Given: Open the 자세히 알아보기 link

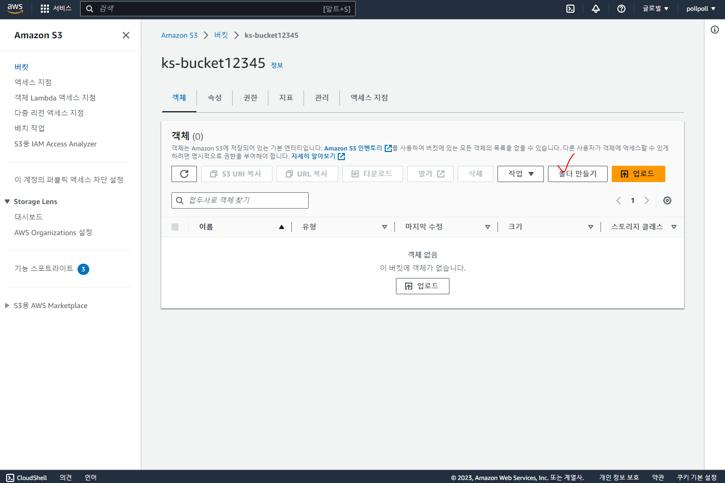Looking at the screenshot, I should tap(318, 157).
